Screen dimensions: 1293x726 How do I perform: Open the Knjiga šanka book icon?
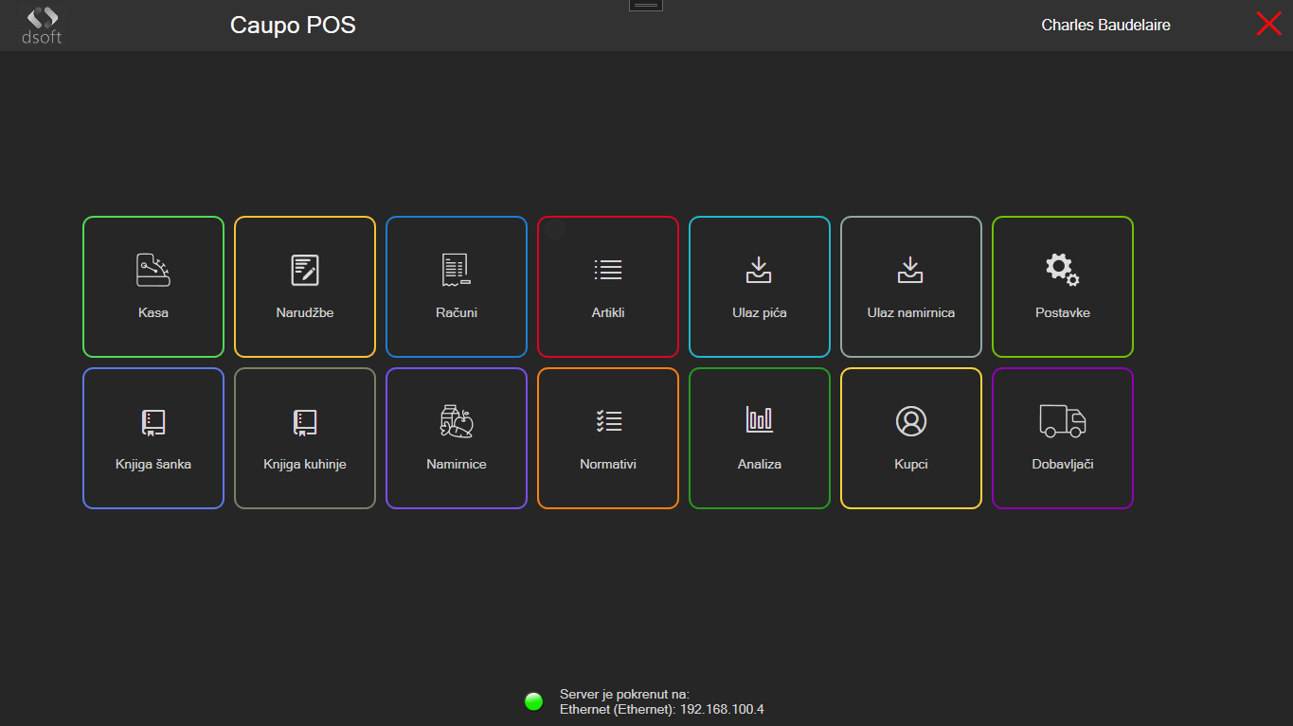tap(153, 422)
